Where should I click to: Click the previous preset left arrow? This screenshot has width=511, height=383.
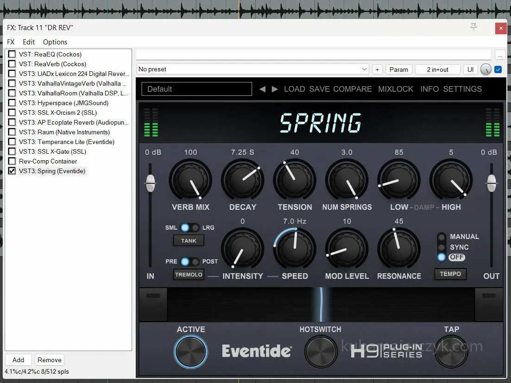[262, 89]
